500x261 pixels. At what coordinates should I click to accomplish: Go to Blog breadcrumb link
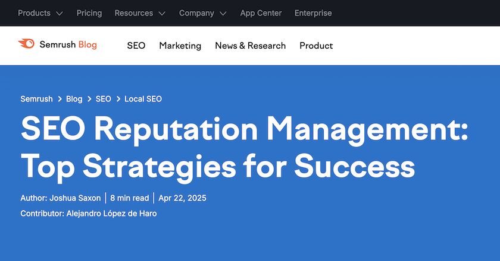click(74, 99)
